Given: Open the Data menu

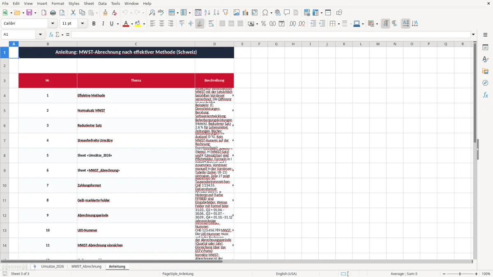Looking at the screenshot, I should pyautogui.click(x=102, y=3).
